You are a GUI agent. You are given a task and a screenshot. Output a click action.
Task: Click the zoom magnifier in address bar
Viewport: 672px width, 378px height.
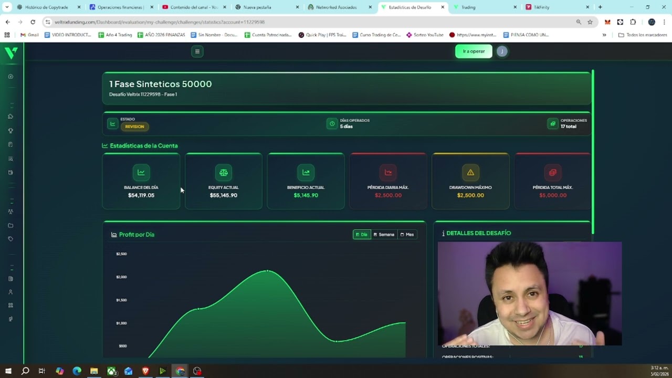[x=579, y=22]
